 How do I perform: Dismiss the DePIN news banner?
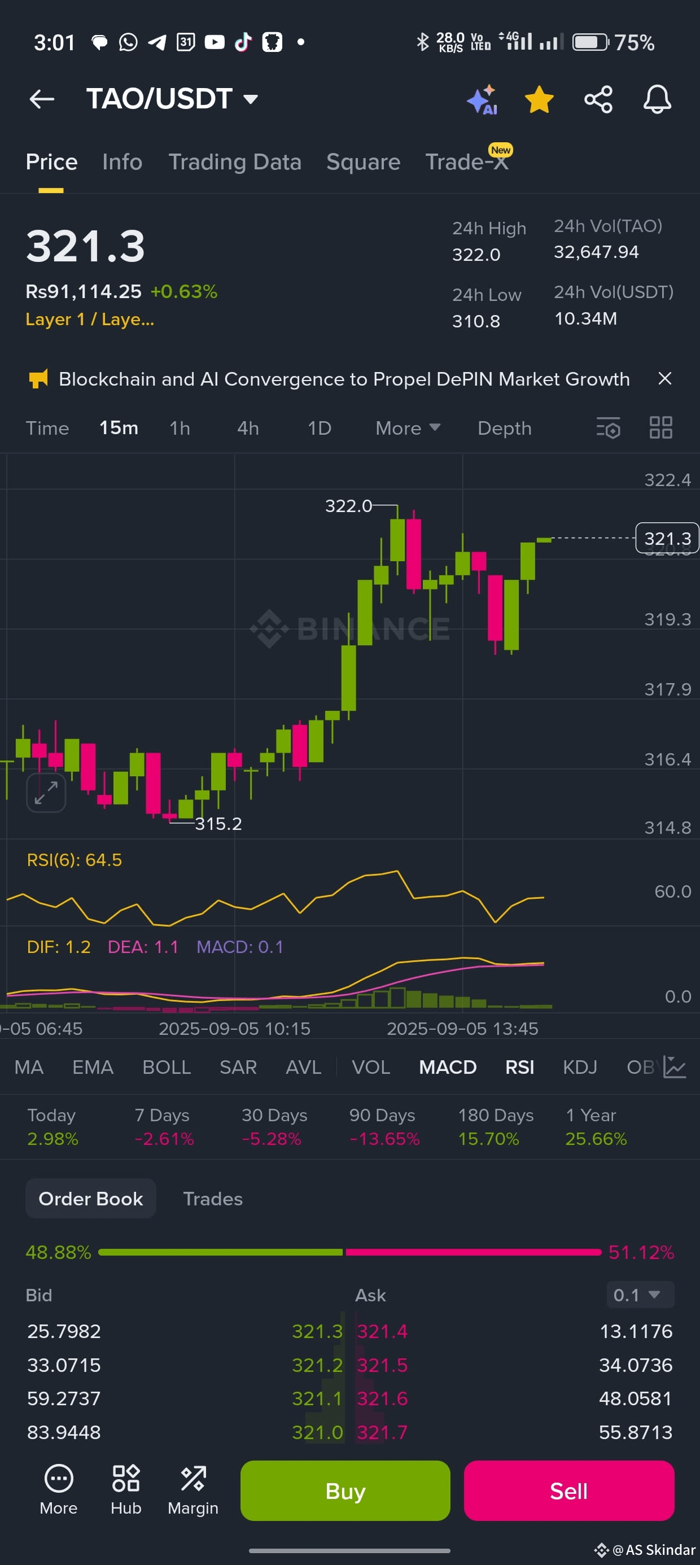[x=665, y=378]
